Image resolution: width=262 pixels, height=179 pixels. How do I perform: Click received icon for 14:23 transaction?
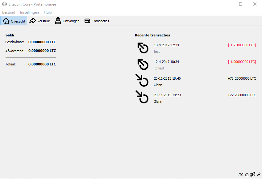(x=142, y=97)
